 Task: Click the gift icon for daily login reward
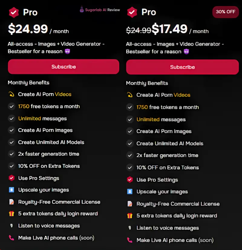pyautogui.click(x=11, y=214)
